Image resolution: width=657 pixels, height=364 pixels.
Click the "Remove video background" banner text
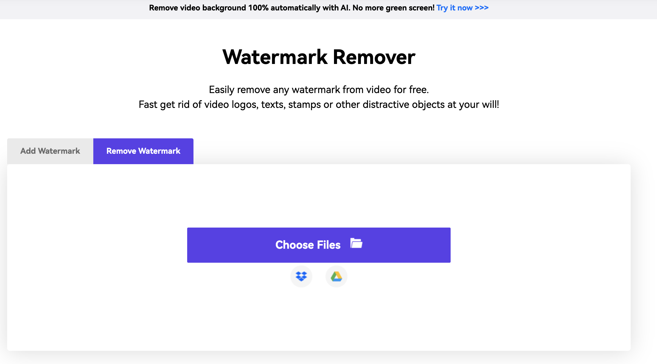point(198,8)
